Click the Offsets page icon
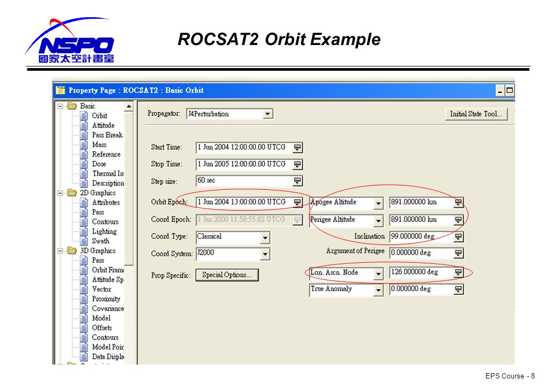The height and width of the screenshot is (386, 558). tap(84, 328)
